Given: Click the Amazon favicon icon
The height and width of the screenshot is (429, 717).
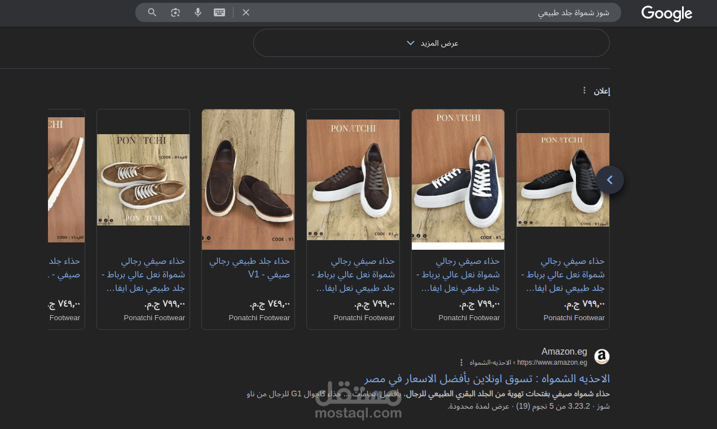Looking at the screenshot, I should click(602, 357).
